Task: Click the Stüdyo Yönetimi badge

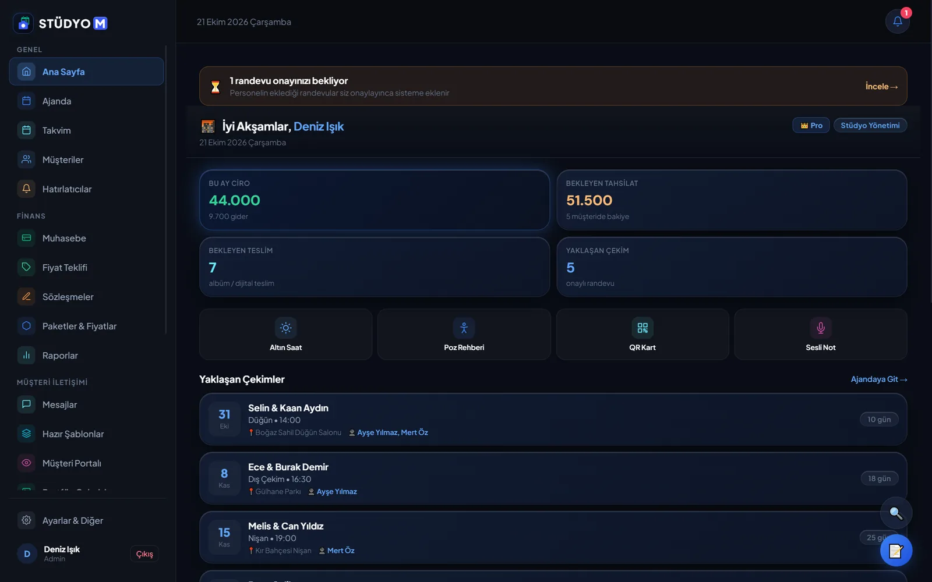Action: coord(870,125)
